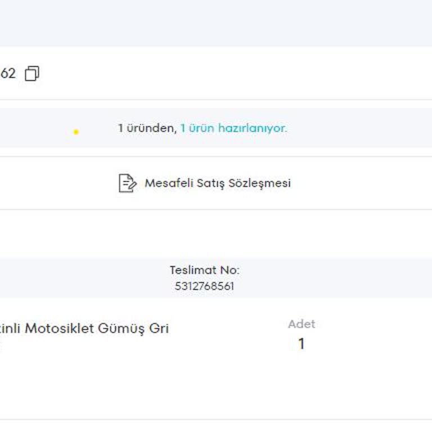Click the quantity value 1 under Adet
The height and width of the screenshot is (432, 432).
point(301,344)
